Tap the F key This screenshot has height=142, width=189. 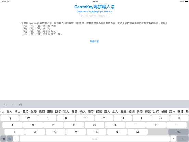pos(74,125)
